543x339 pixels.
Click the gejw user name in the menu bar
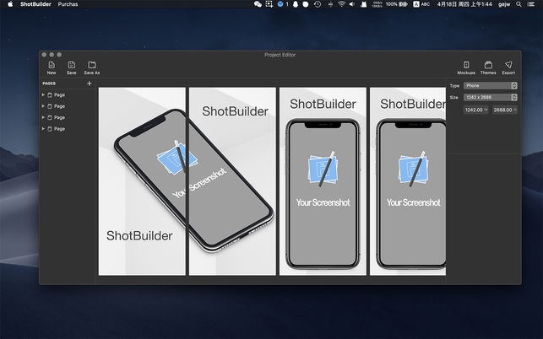(504, 4)
